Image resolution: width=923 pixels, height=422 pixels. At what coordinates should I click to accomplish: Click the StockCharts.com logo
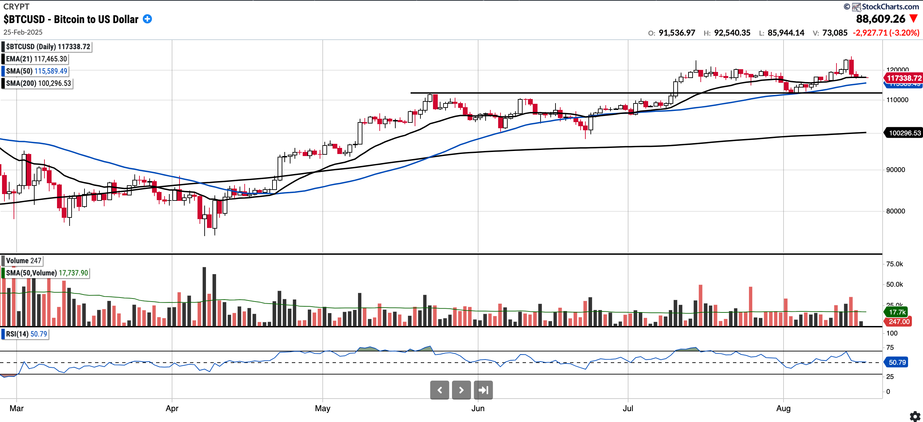pyautogui.click(x=885, y=6)
